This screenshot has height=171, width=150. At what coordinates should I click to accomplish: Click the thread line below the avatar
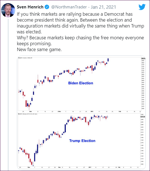point(8,94)
